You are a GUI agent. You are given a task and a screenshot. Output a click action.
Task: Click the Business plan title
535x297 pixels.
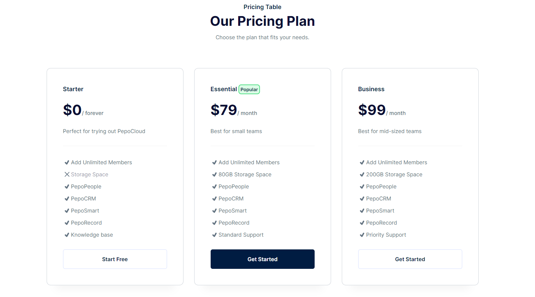pyautogui.click(x=371, y=89)
